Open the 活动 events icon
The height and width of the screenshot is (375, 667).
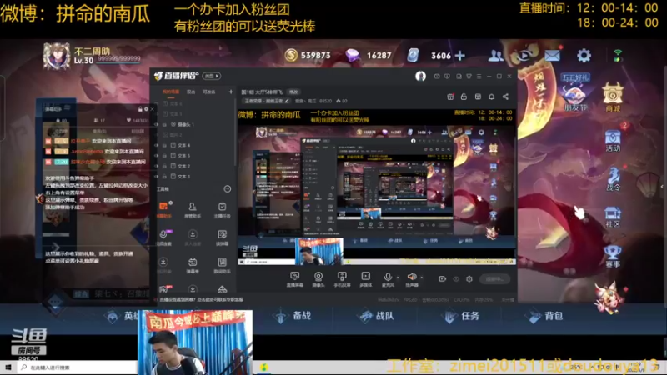click(613, 141)
